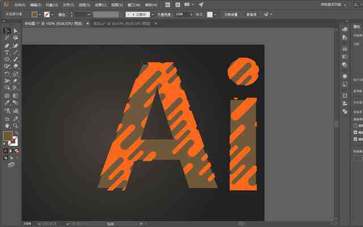Select the Shape Builder tool
Viewport: 363px width, 227px height.
7,88
